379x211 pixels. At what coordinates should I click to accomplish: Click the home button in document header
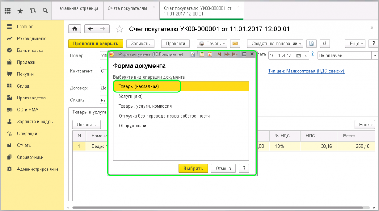[75, 29]
